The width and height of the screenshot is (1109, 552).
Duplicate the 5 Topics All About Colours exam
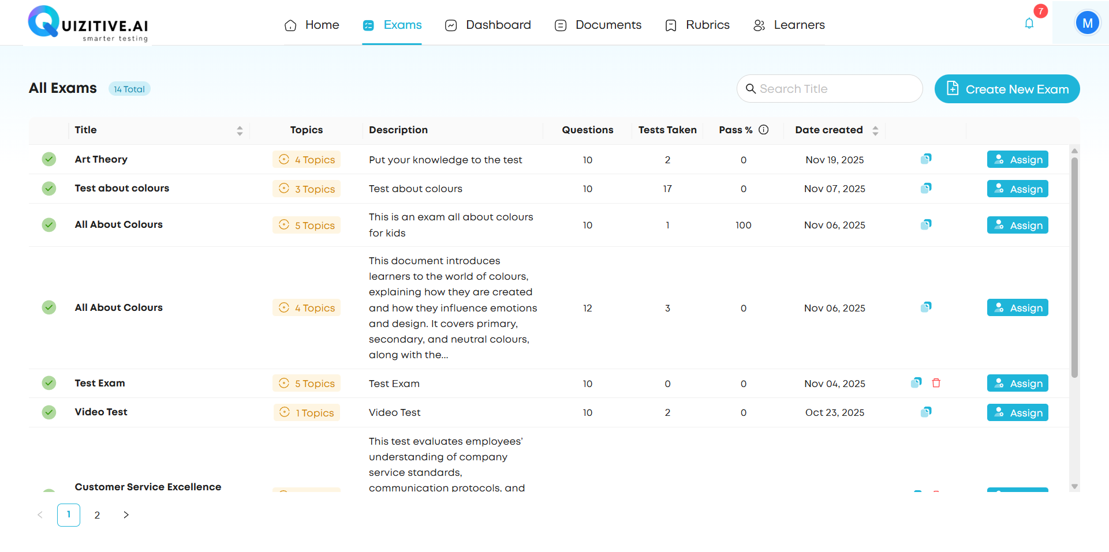pyautogui.click(x=926, y=224)
